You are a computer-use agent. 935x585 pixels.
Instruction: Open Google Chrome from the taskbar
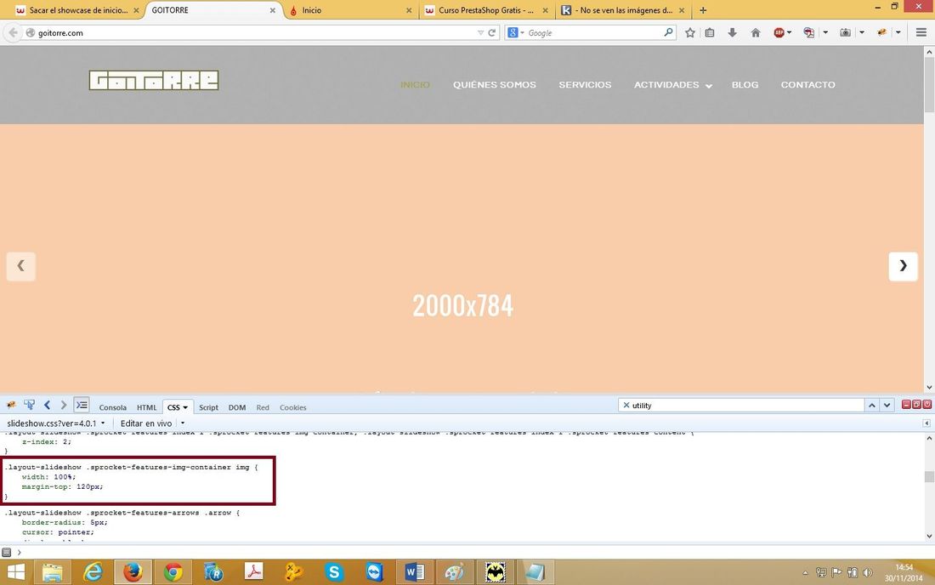tap(173, 572)
